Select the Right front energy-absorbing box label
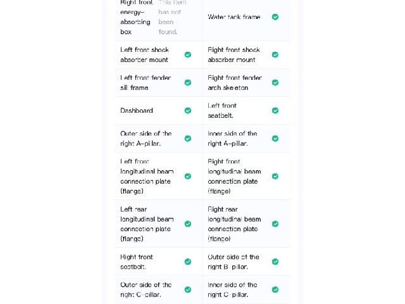Viewport: 405px width, 304px height. [x=137, y=17]
